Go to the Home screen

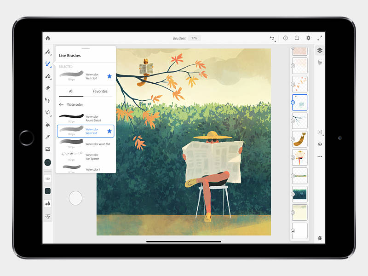(x=48, y=38)
